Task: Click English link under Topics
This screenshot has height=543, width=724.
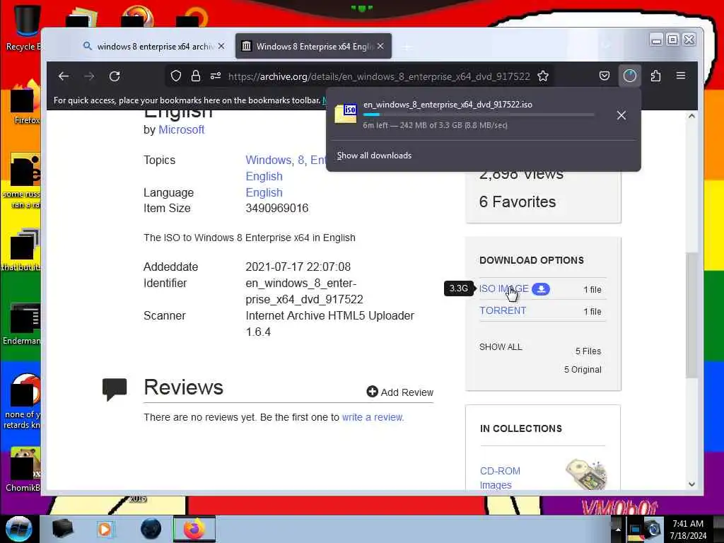Action: click(264, 176)
